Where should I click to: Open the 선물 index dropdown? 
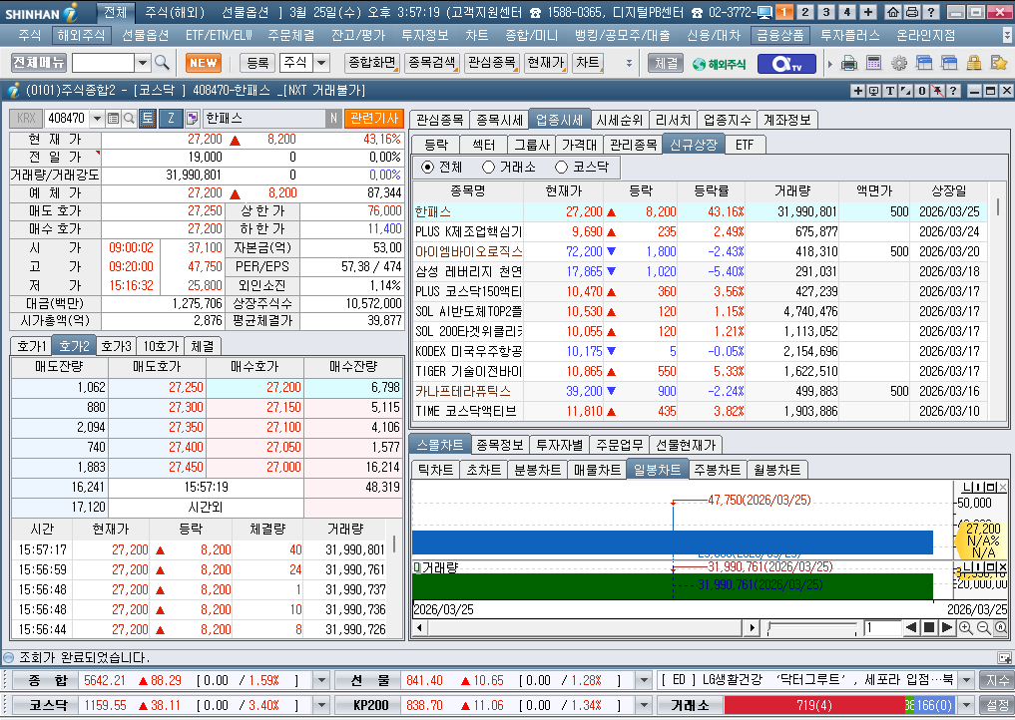click(x=644, y=680)
